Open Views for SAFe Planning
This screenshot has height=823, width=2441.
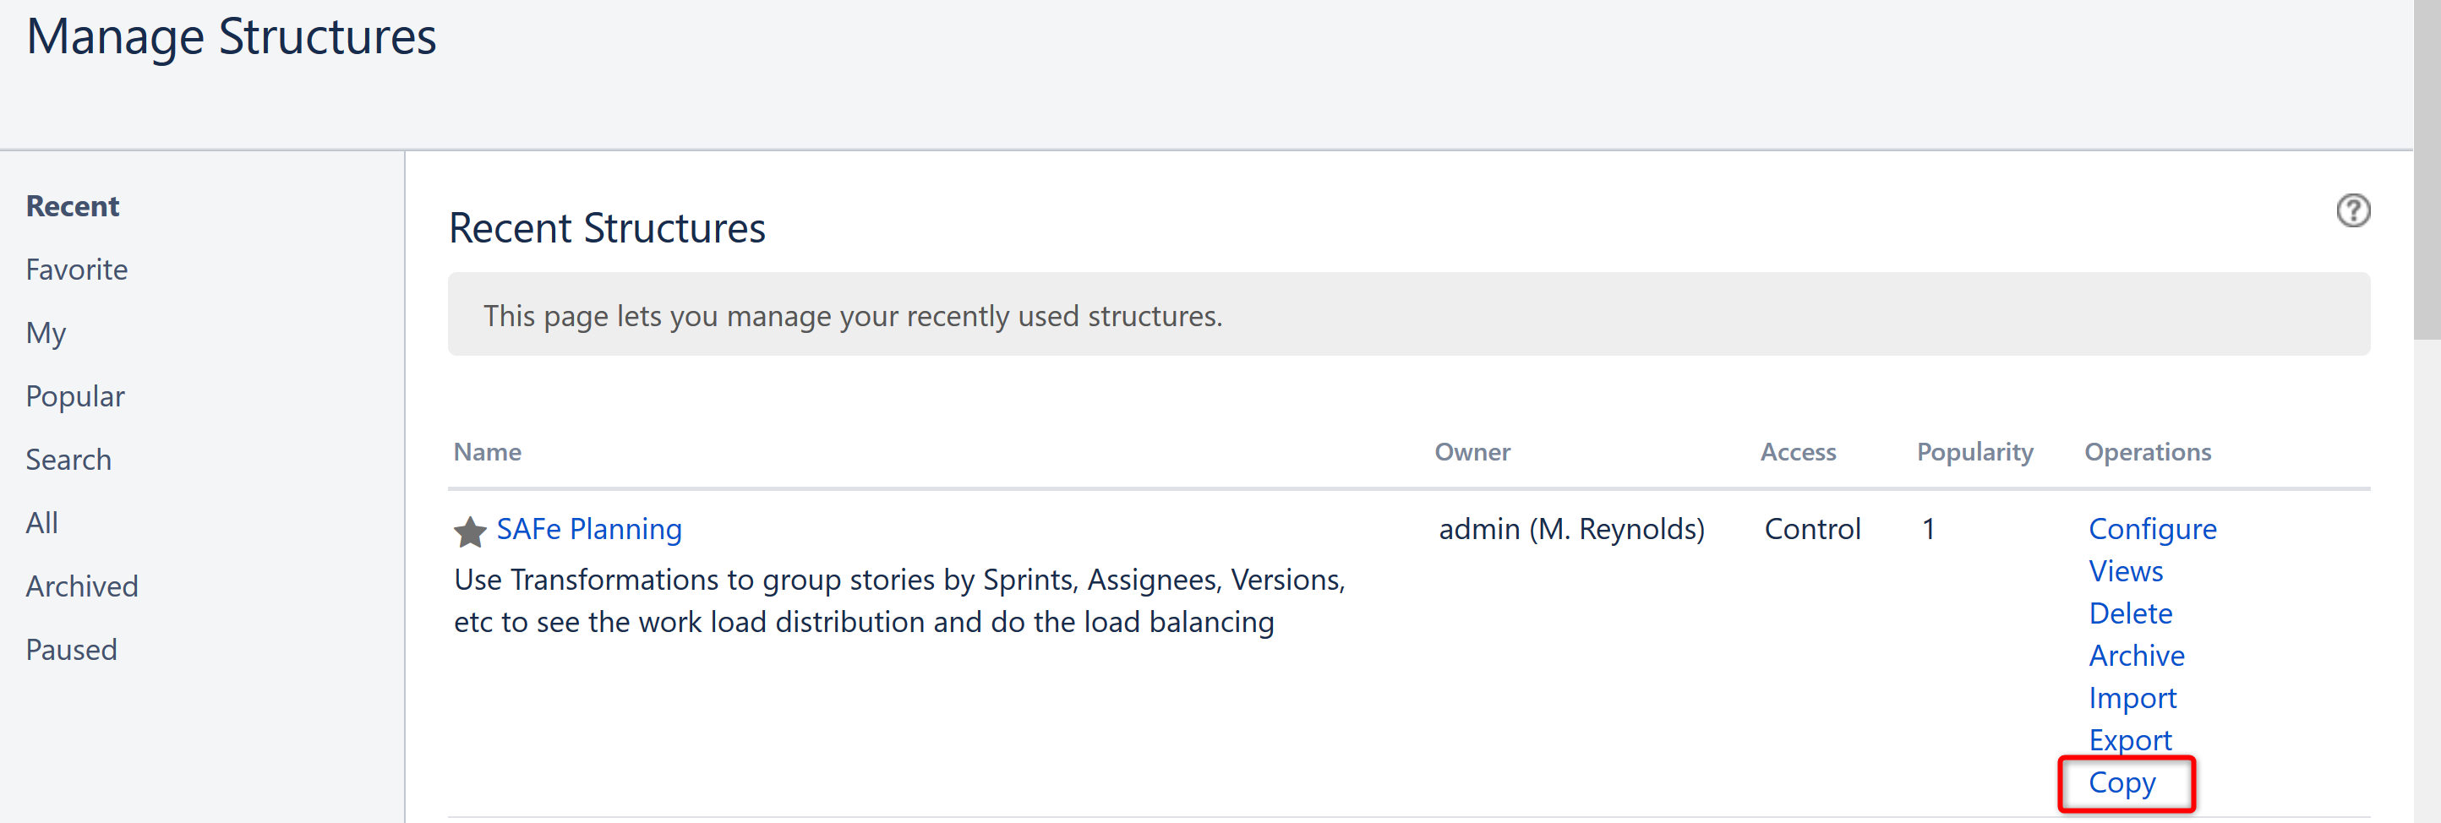point(2127,570)
